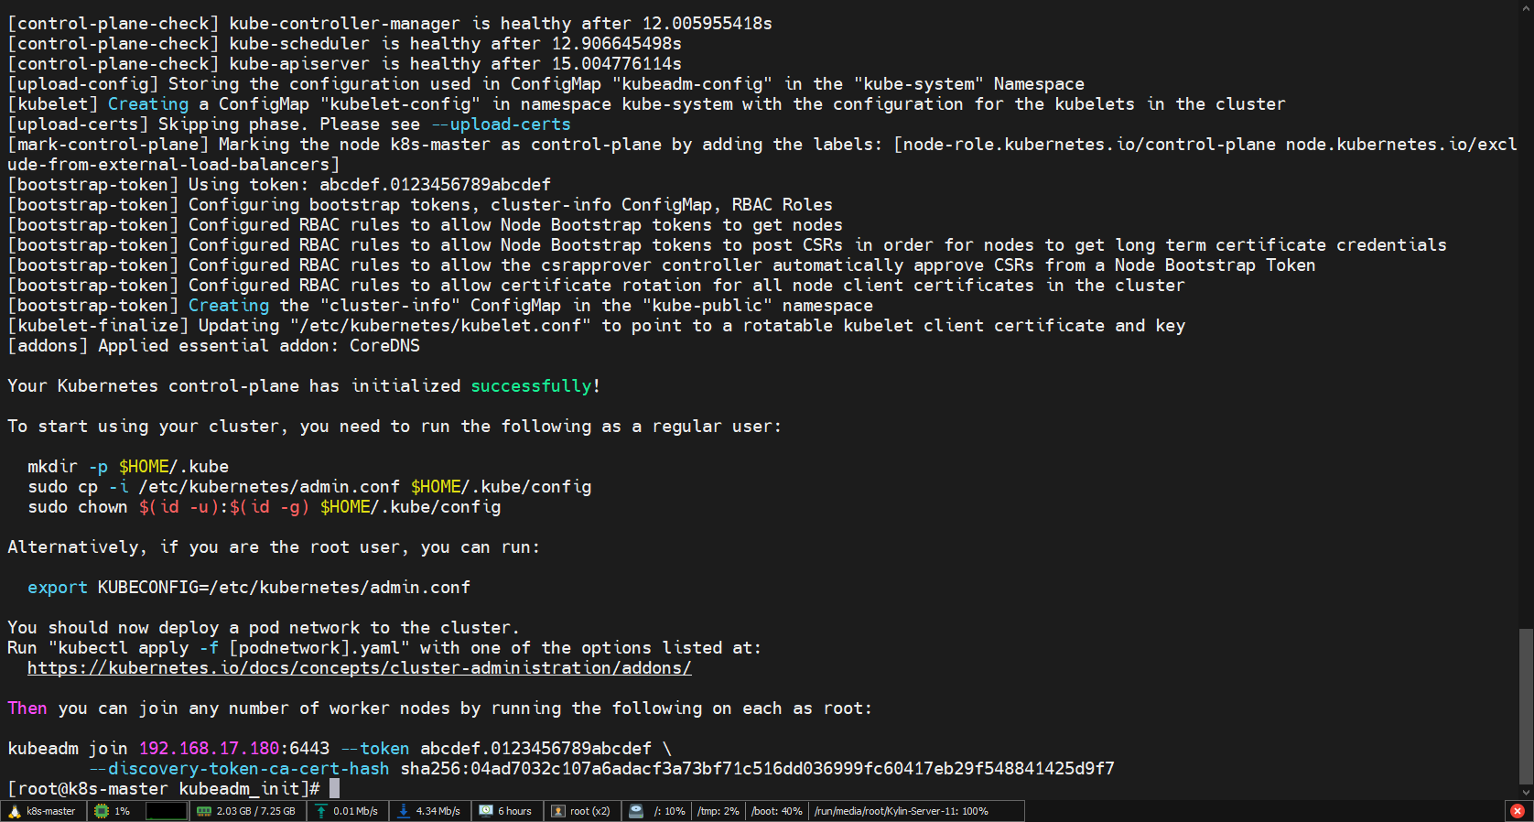Screen dimensions: 1534x822
Task: Click the red close icon in status bar
Action: coord(1517,811)
